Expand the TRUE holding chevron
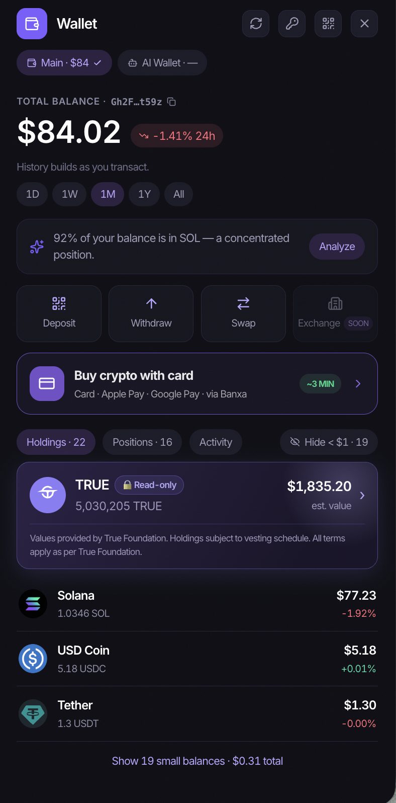Viewport: 396px width, 803px height. coord(362,496)
